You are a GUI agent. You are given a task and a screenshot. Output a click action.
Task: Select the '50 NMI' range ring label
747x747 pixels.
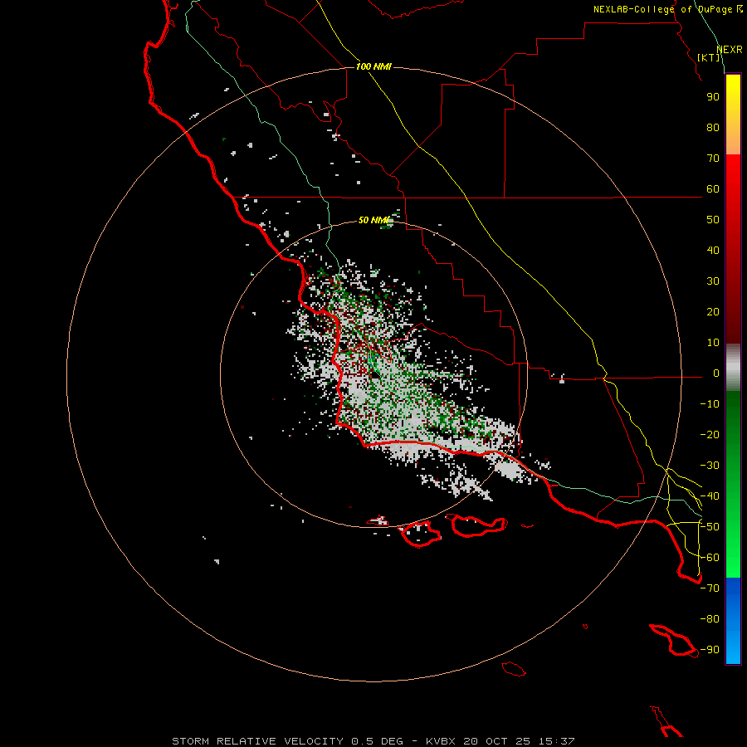tap(373, 220)
